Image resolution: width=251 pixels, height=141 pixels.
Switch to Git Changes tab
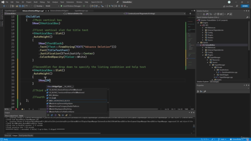click(214, 81)
